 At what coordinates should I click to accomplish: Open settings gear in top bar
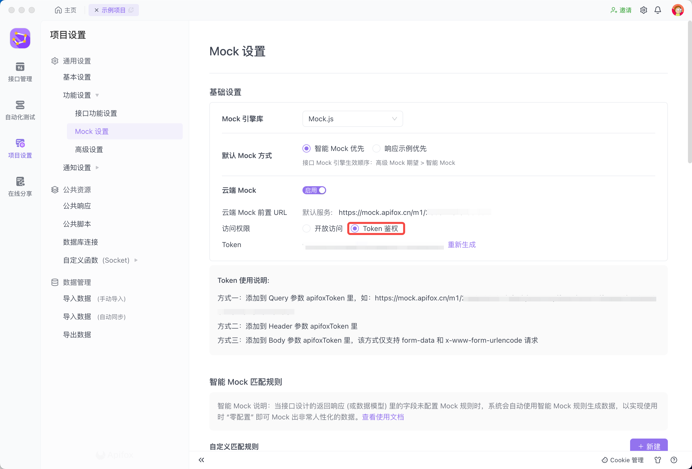(x=643, y=10)
